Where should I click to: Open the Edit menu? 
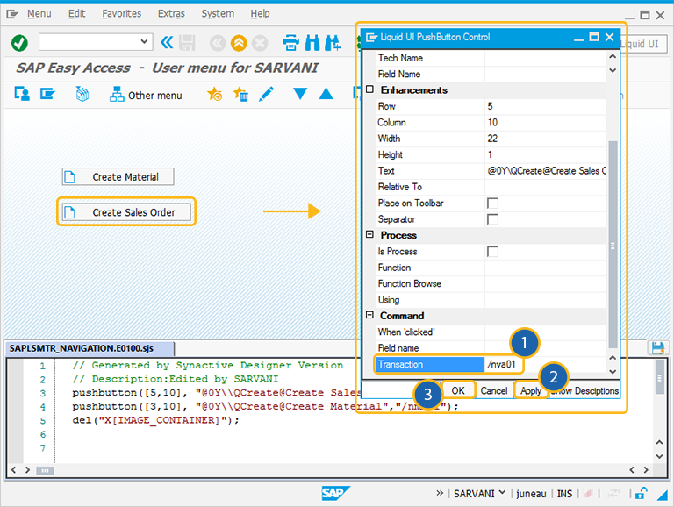(76, 14)
